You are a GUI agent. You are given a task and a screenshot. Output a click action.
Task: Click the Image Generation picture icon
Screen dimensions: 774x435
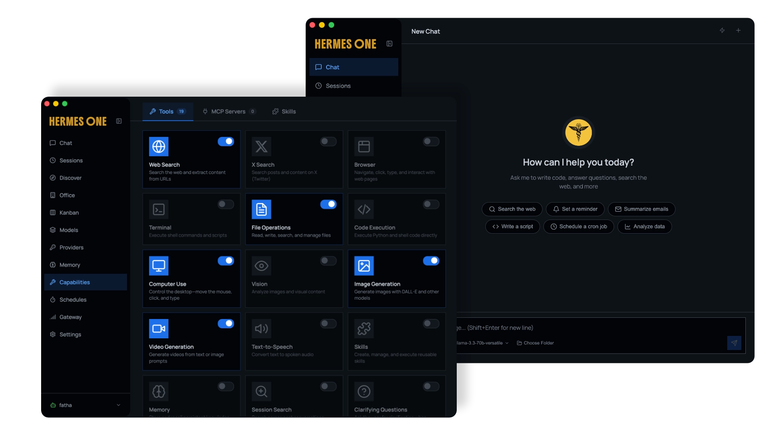[x=364, y=265]
